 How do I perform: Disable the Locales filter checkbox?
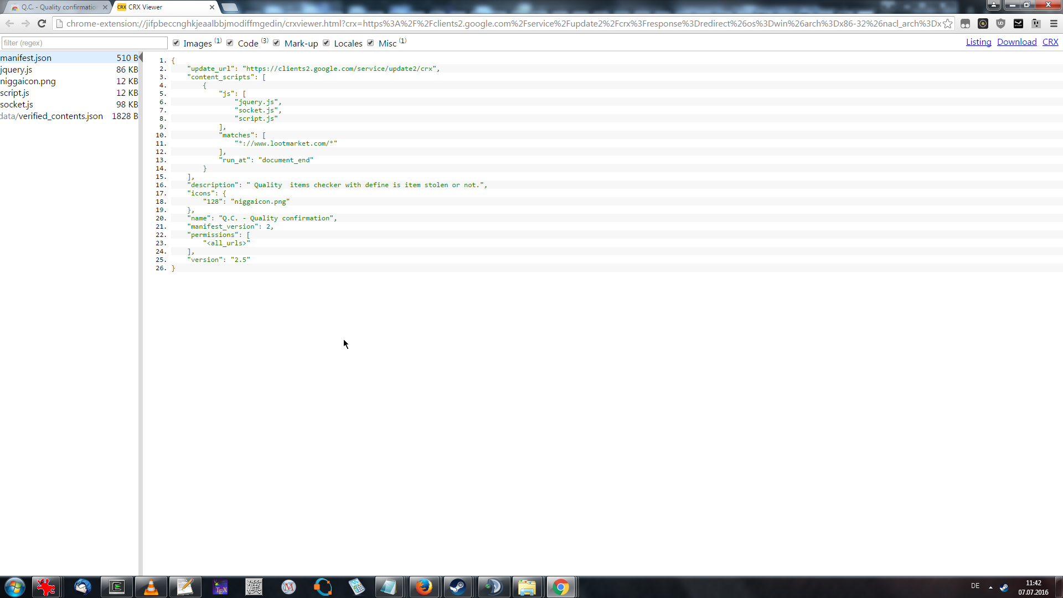[x=326, y=43]
